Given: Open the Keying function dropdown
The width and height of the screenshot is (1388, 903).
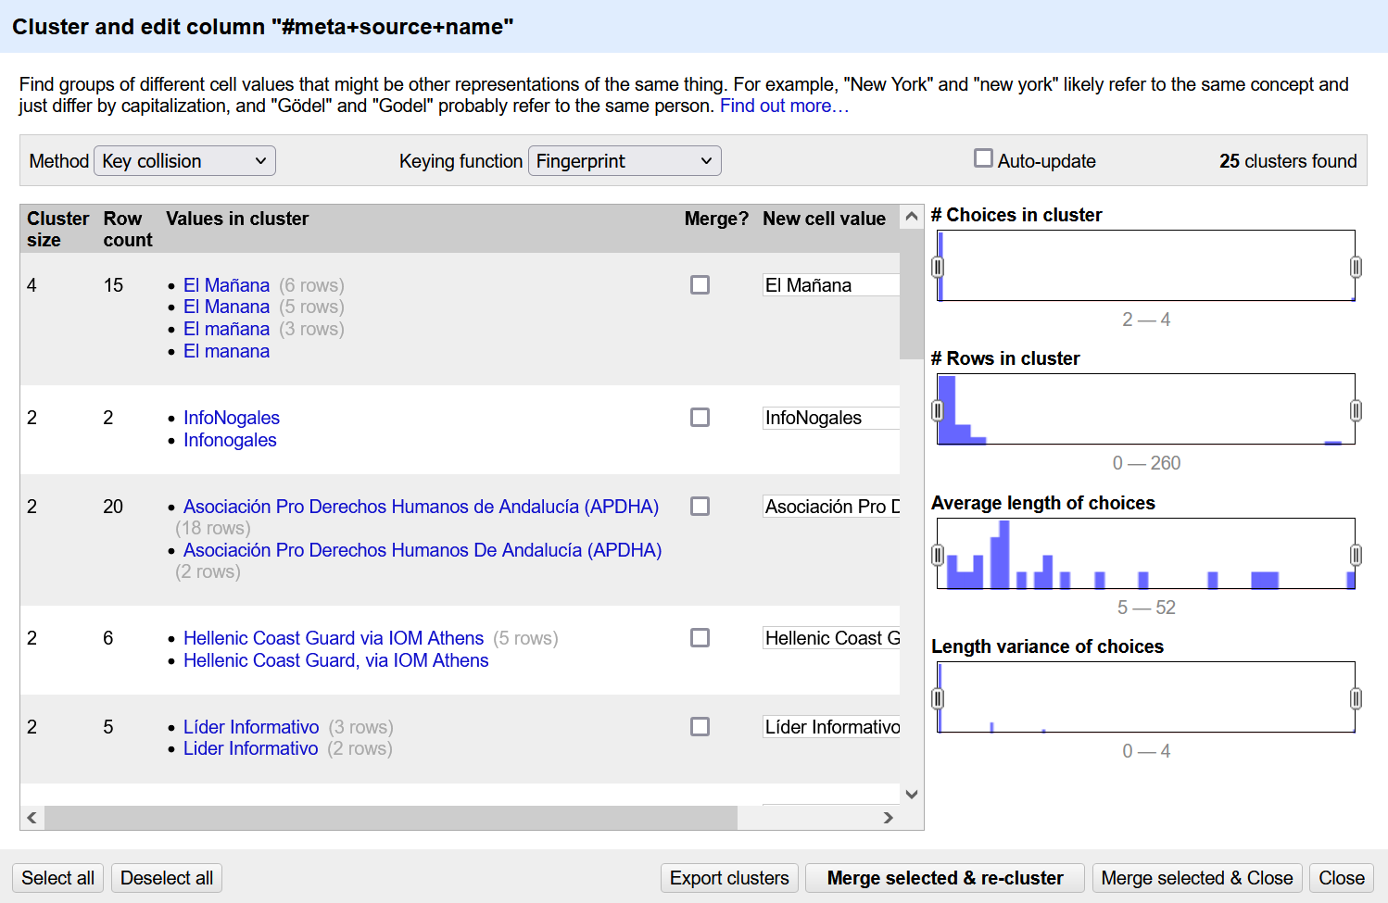Looking at the screenshot, I should (624, 161).
